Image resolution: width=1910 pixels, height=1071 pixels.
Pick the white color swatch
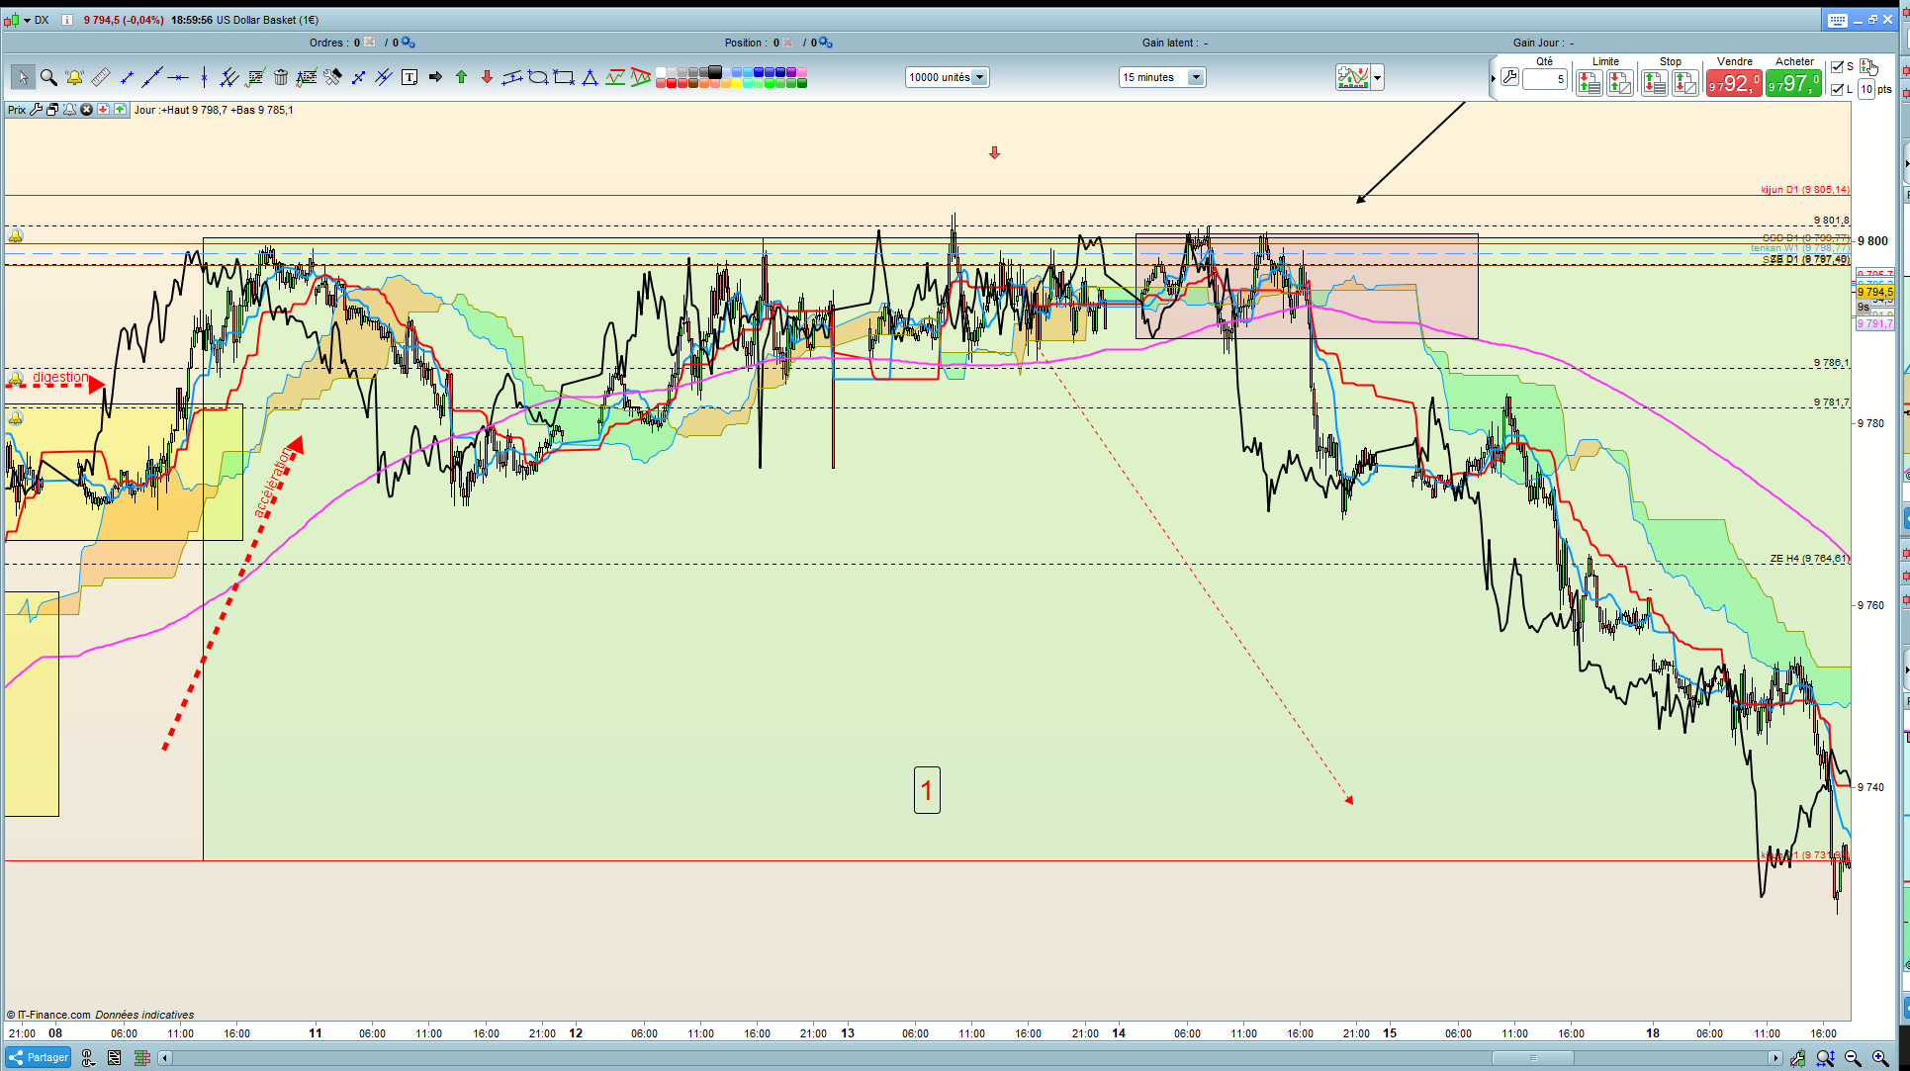(x=660, y=72)
